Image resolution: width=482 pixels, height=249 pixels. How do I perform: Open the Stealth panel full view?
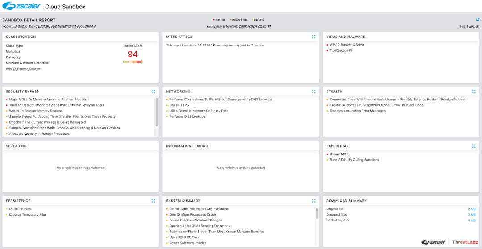tap(474, 91)
